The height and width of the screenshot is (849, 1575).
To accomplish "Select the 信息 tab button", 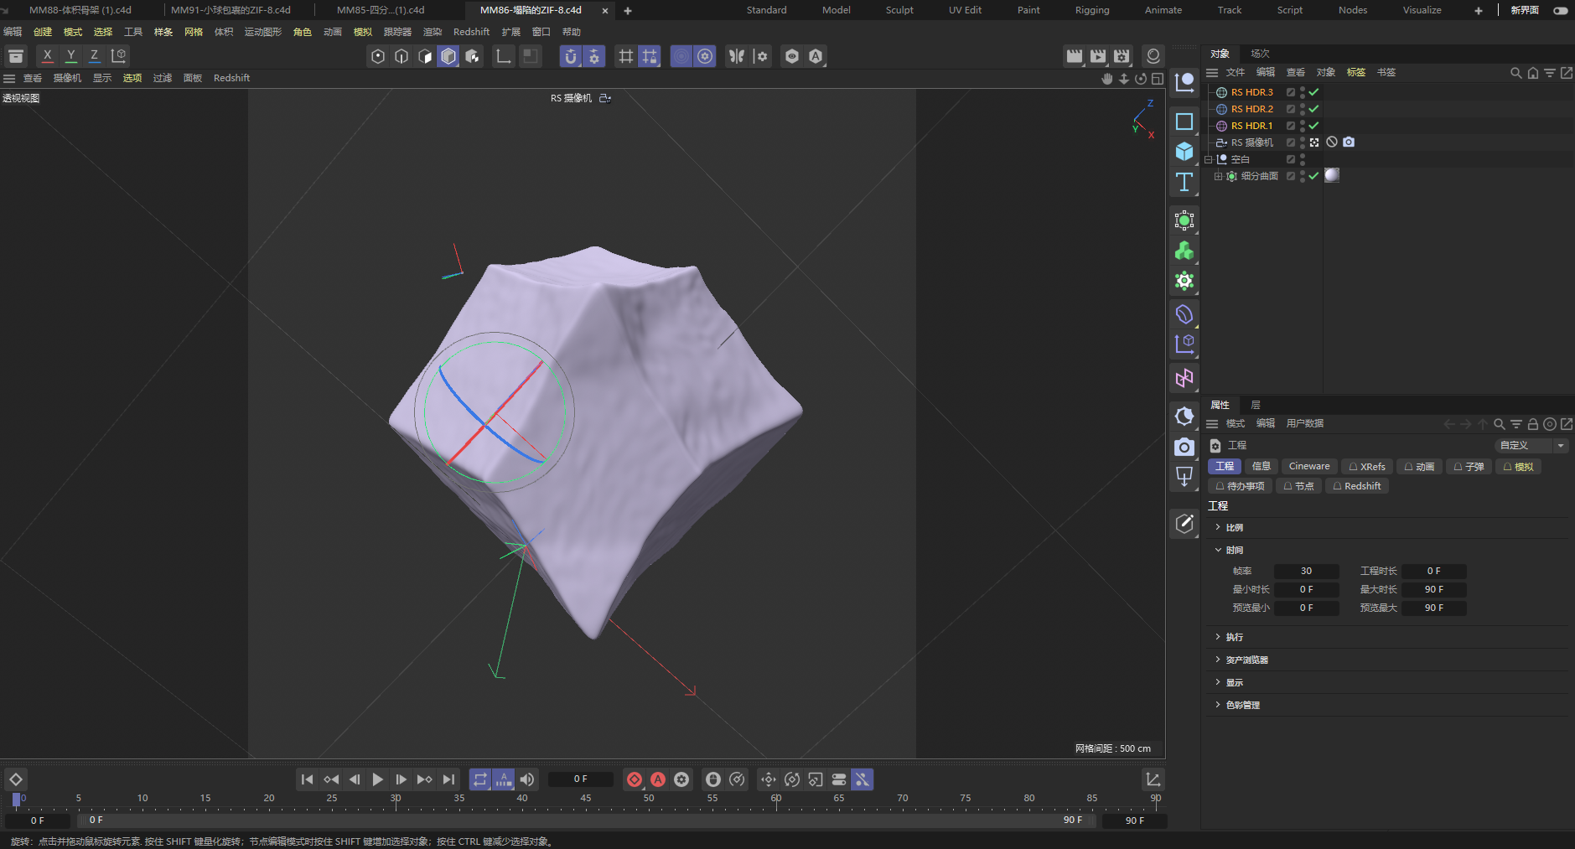I will pos(1262,467).
